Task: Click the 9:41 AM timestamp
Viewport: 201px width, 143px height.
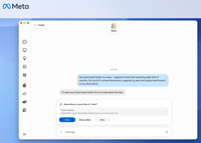Action: [114, 69]
